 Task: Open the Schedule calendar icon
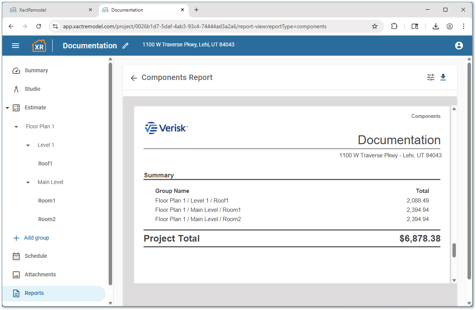pos(16,256)
